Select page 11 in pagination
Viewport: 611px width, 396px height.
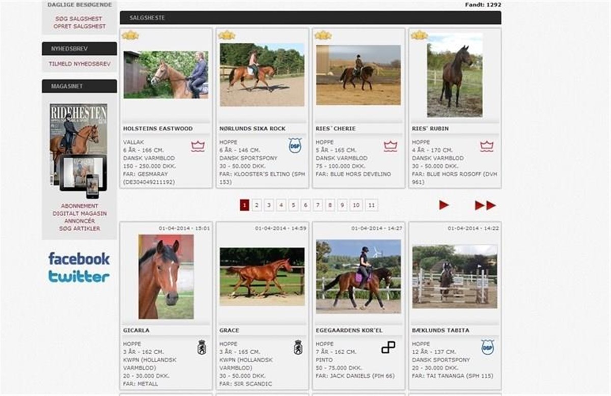tap(372, 205)
